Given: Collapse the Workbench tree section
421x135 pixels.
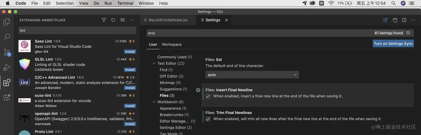Looking at the screenshot, I should [x=154, y=102].
